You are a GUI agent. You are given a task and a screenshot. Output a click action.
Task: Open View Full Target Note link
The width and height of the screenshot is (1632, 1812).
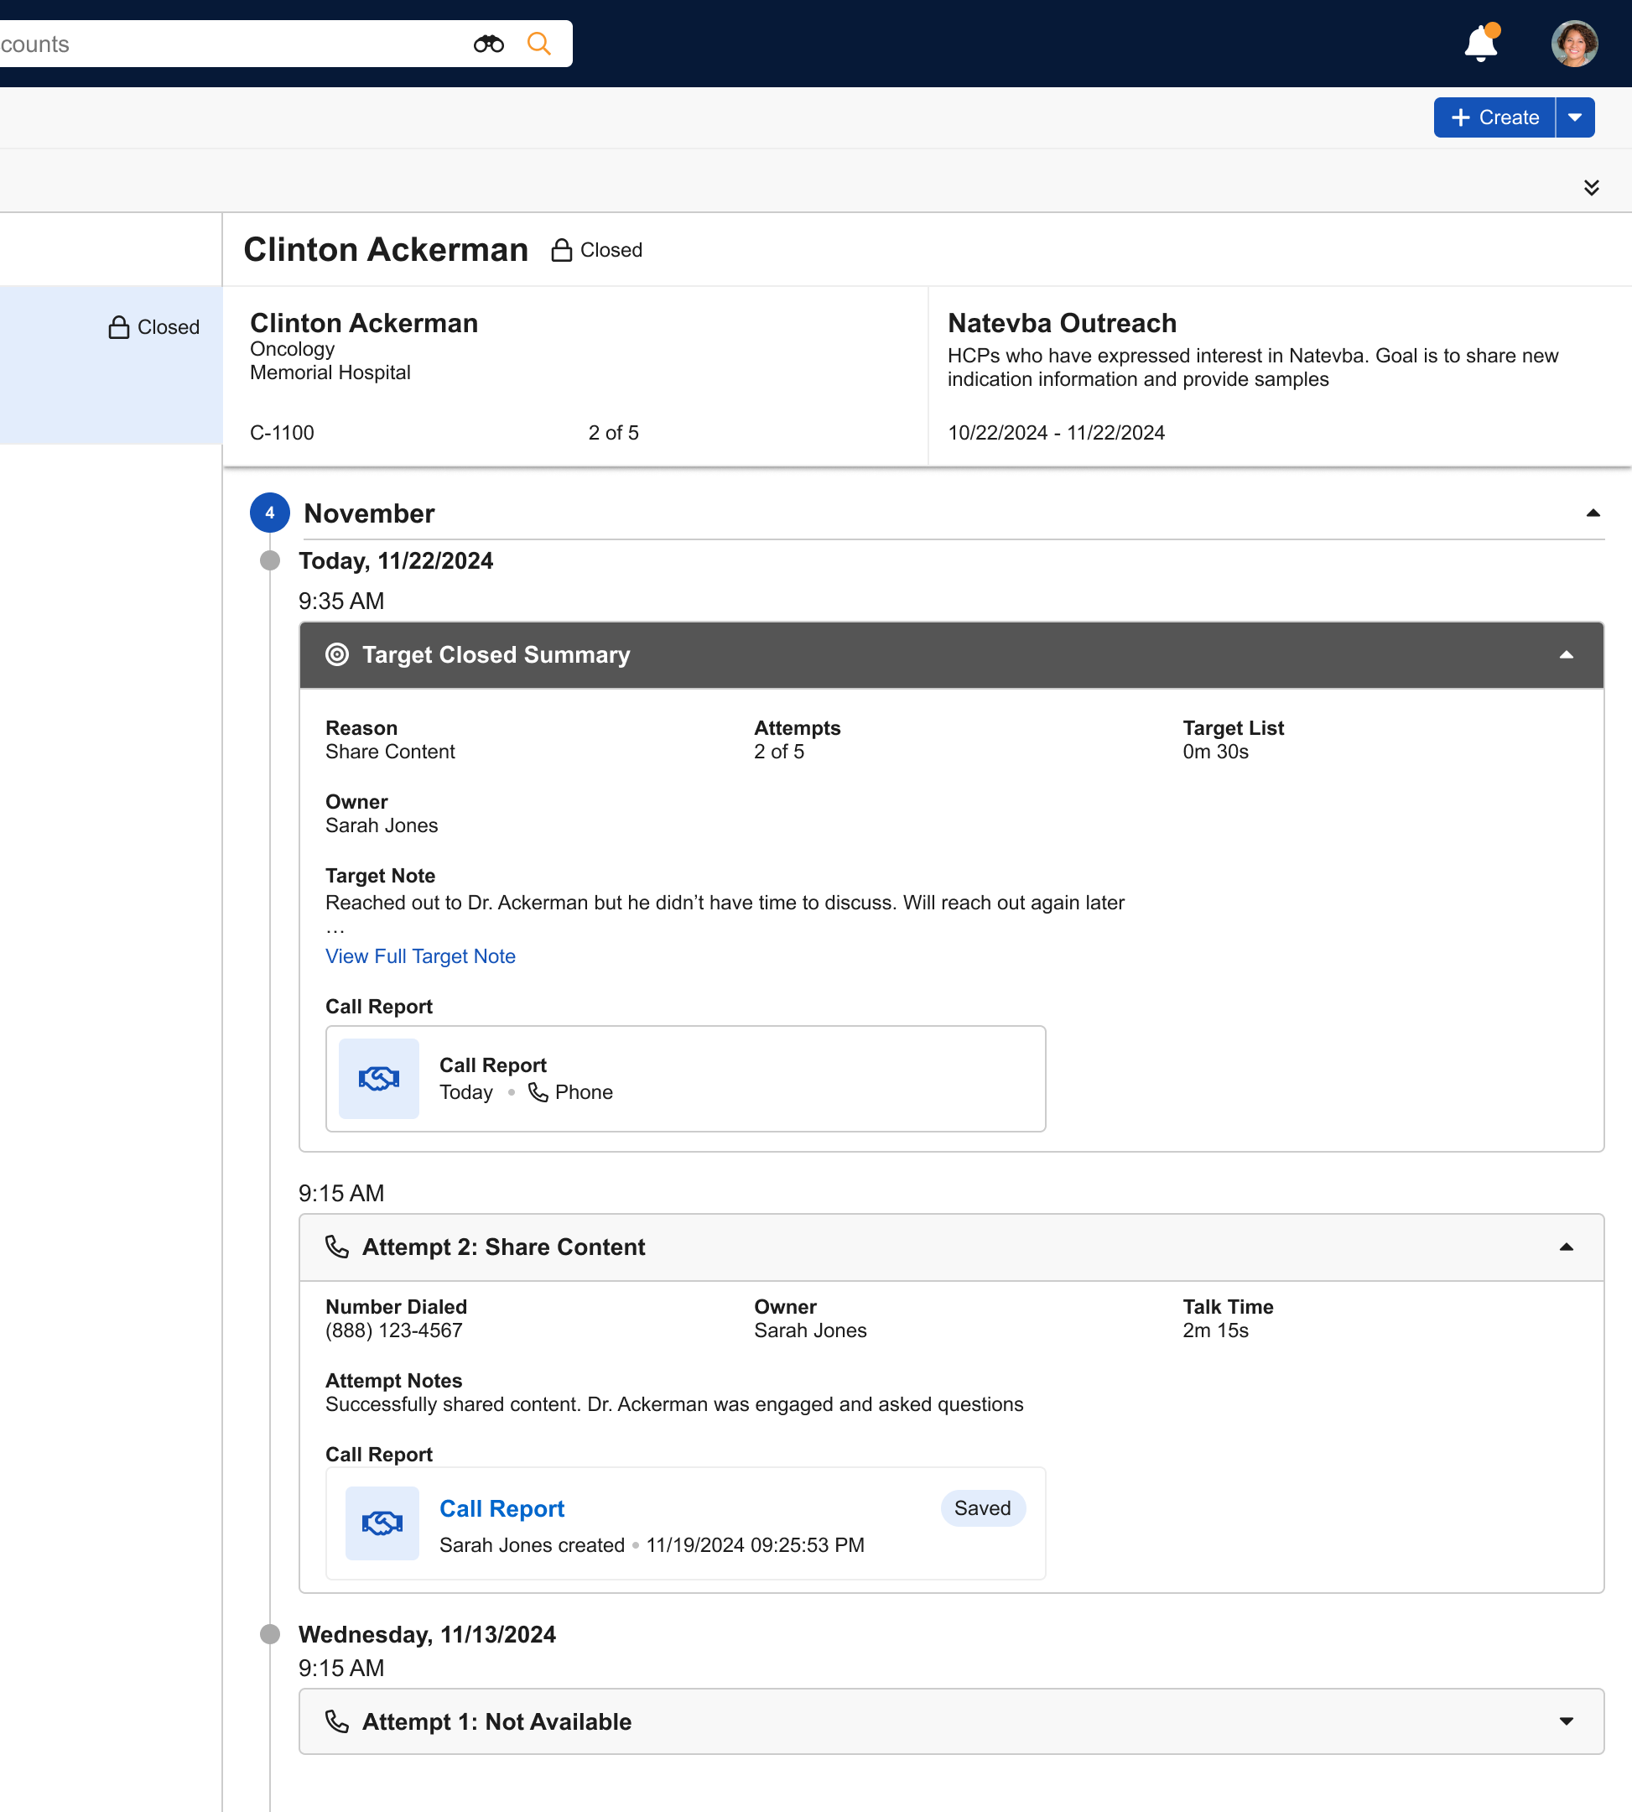tap(419, 956)
